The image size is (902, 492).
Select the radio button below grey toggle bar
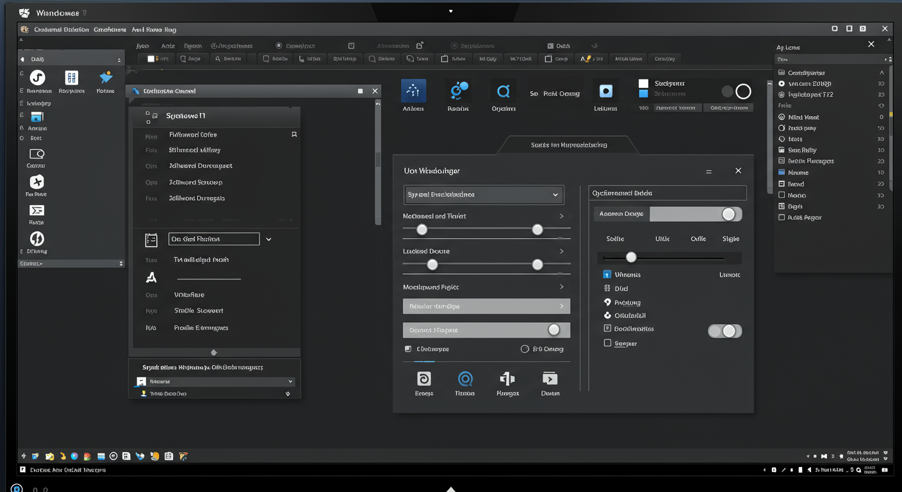coord(525,349)
